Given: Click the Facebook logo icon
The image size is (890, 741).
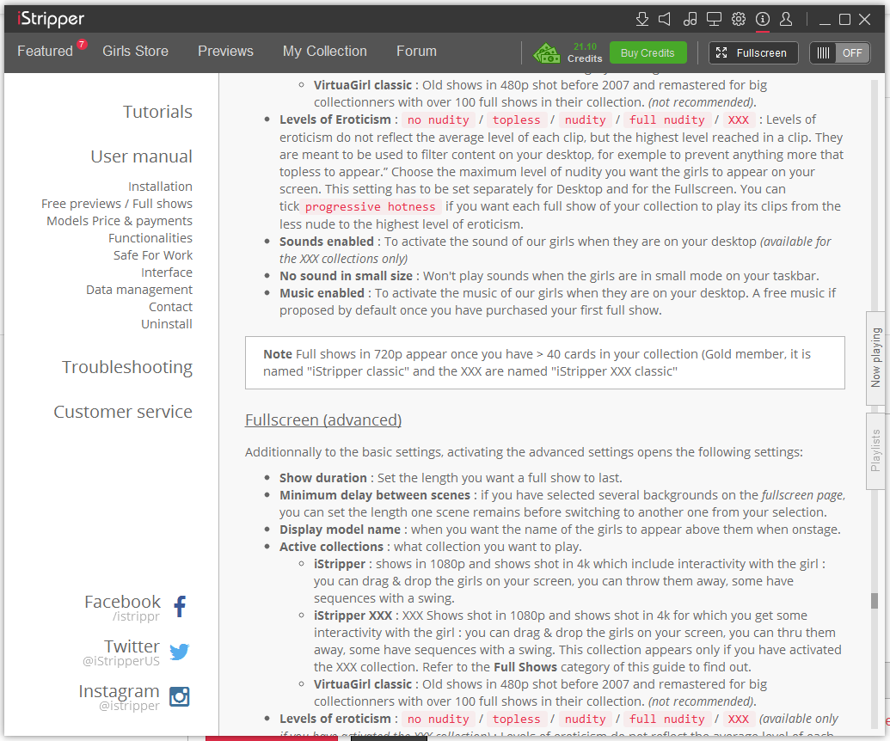Looking at the screenshot, I should (180, 607).
